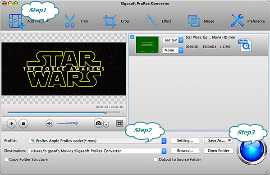Take a snapshot with camera icon

(x=99, y=123)
